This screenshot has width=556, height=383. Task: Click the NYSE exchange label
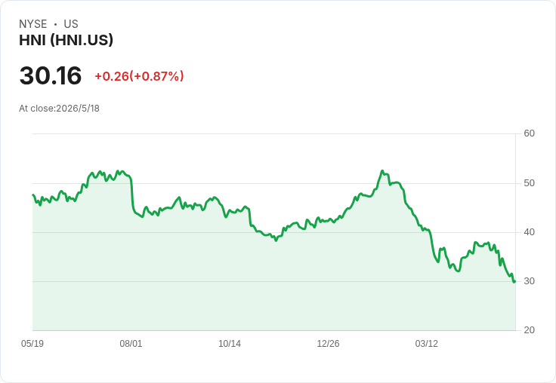coord(33,24)
